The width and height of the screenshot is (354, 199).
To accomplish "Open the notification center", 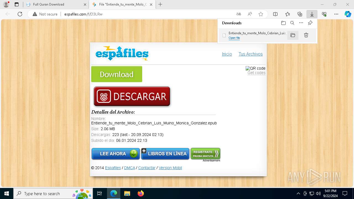I will pos(345,193).
